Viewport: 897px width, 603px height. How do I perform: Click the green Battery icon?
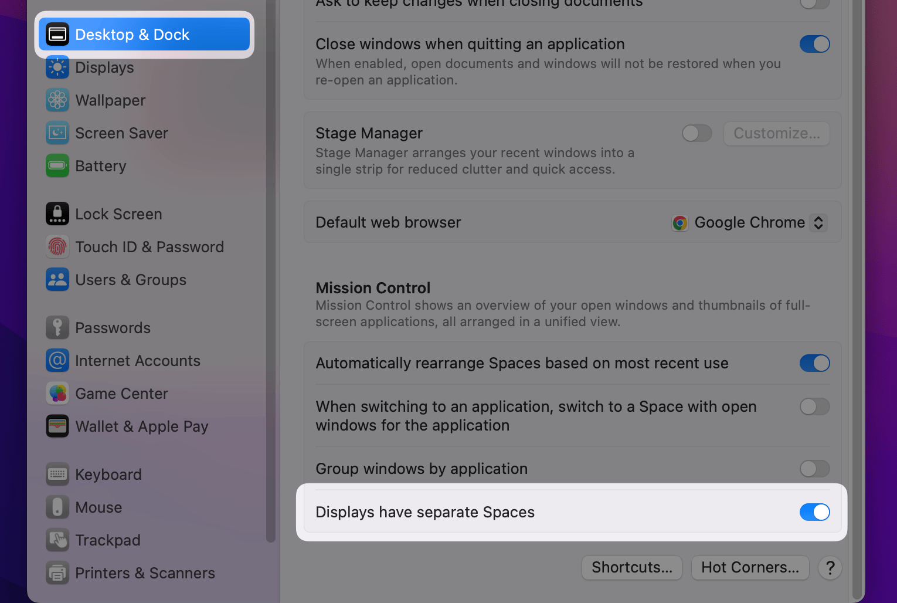(x=57, y=166)
